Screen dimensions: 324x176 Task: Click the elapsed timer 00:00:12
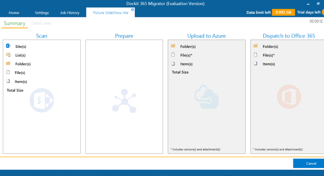[316, 21]
